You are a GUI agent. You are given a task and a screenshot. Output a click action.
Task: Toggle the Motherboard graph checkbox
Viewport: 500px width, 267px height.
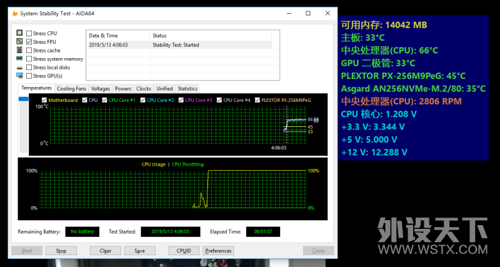(x=44, y=100)
